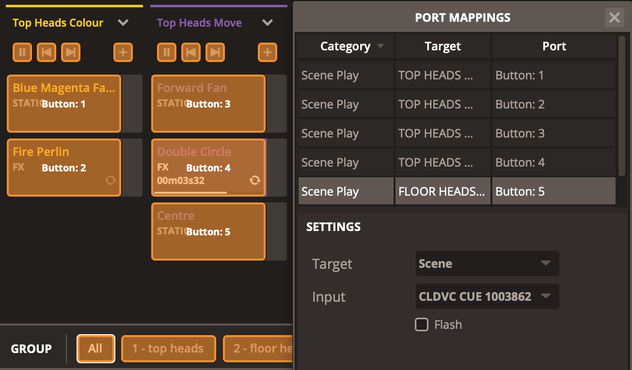This screenshot has width=632, height=370.
Task: Select the All group filter
Action: pos(95,349)
